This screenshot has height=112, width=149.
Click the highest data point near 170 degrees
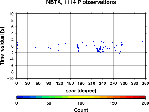pos(77,34)
